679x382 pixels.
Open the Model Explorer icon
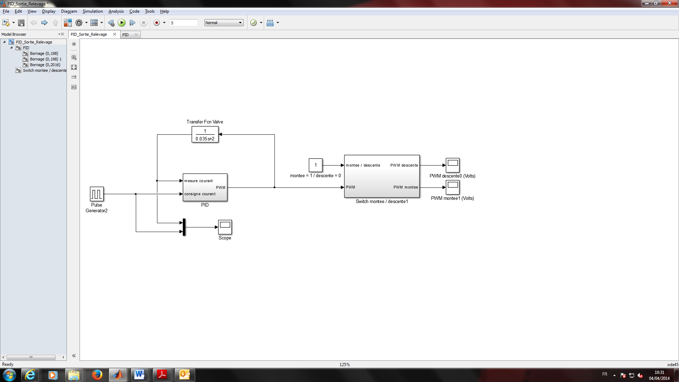[x=94, y=23]
